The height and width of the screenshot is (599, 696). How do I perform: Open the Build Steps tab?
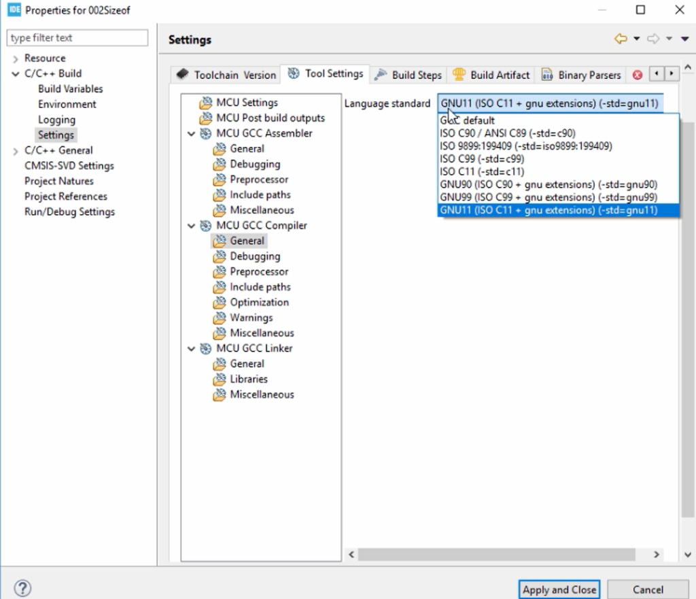point(408,75)
